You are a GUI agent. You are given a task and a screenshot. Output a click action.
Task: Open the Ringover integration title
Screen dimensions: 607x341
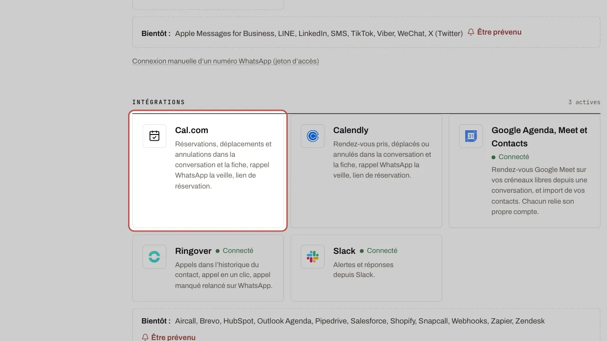(x=193, y=251)
